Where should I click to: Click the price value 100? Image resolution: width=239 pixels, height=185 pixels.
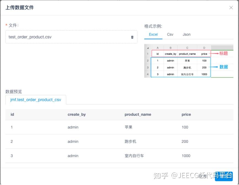(185, 127)
